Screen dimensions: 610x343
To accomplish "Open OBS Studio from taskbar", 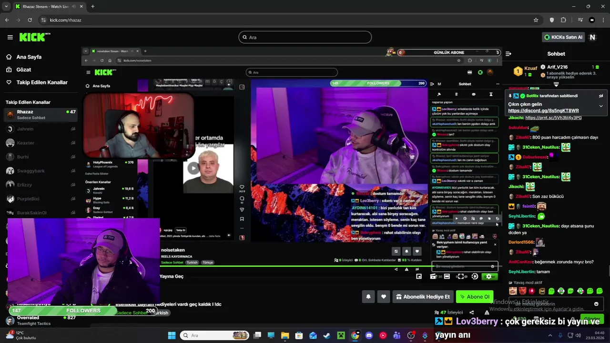I will point(411,335).
